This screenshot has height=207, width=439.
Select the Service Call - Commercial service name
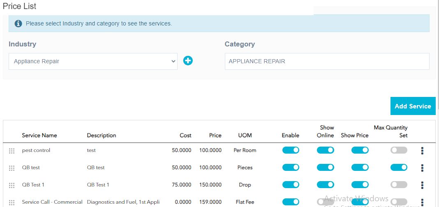[52, 202]
